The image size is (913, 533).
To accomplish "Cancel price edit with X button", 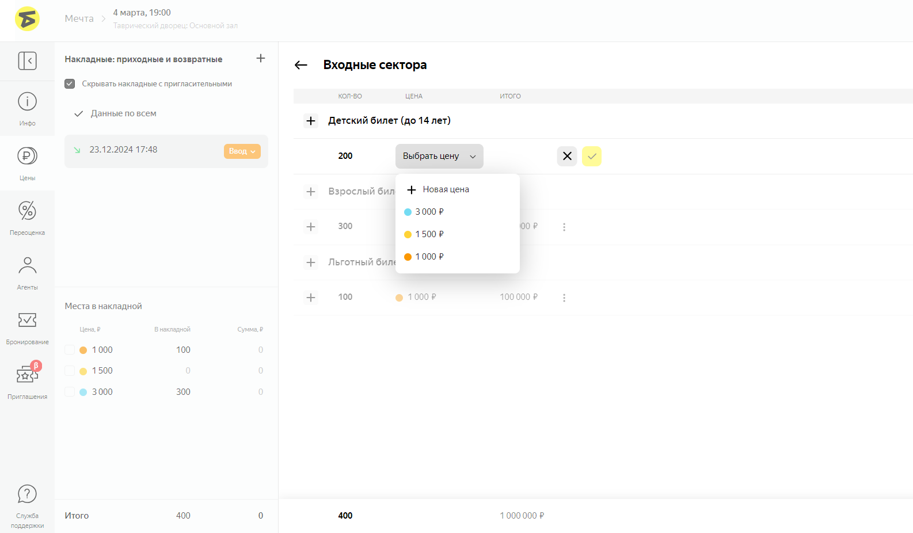I will 567,156.
